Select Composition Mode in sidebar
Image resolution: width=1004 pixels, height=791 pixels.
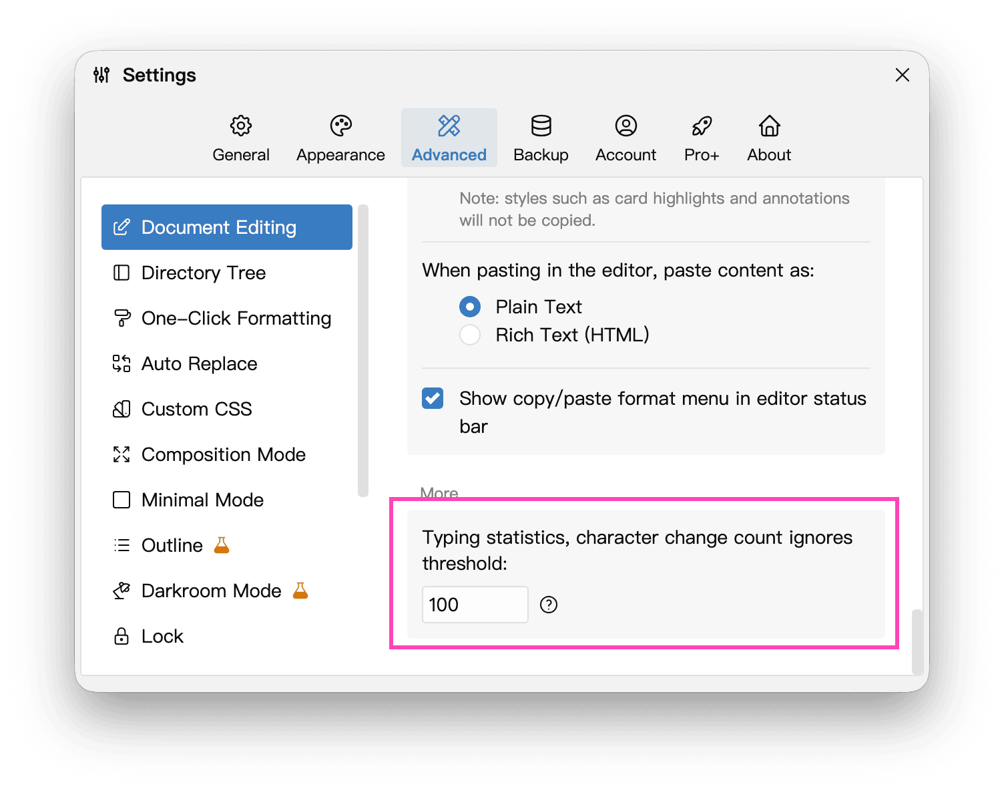click(x=223, y=454)
